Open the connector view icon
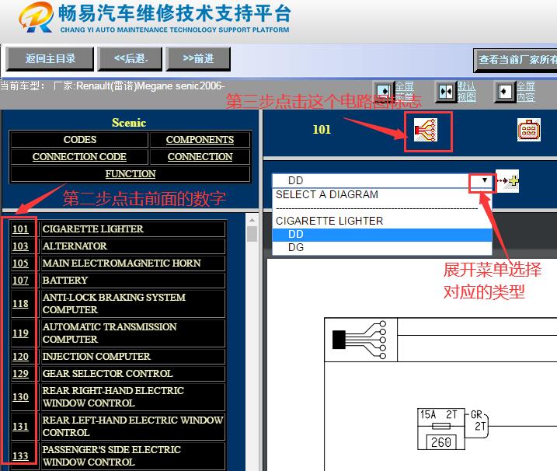This screenshot has width=557, height=471. pos(528,130)
